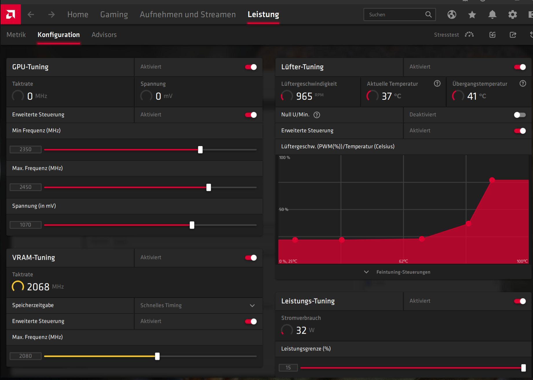Open the Gaming tab
Viewport: 533px width, 380px height.
[114, 14]
